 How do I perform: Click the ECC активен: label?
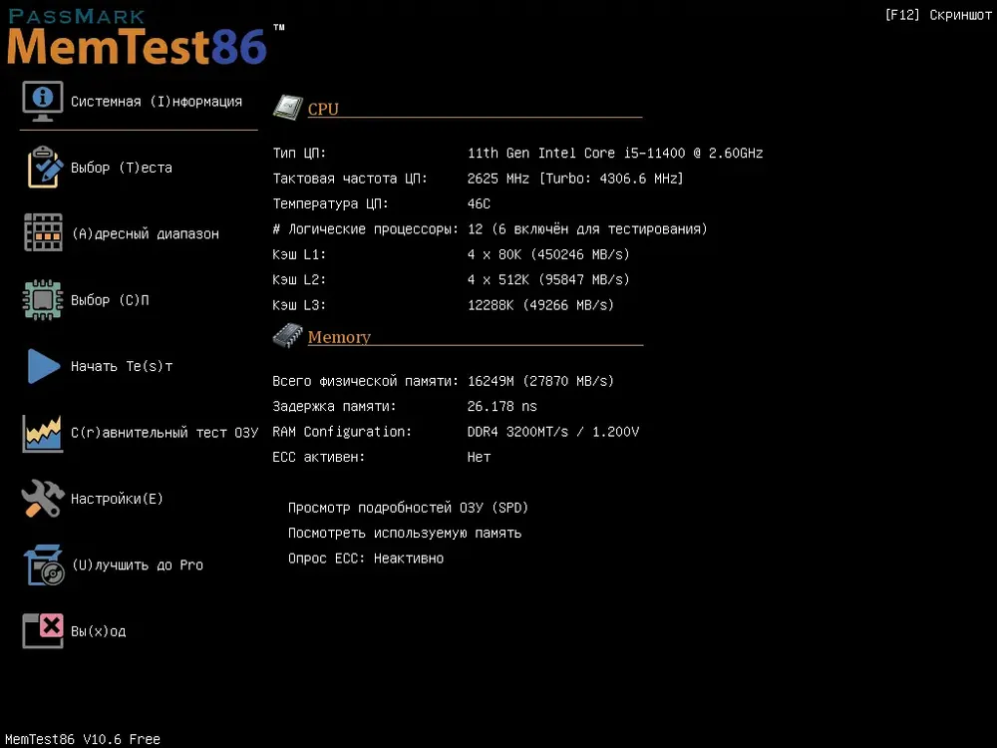pos(319,458)
